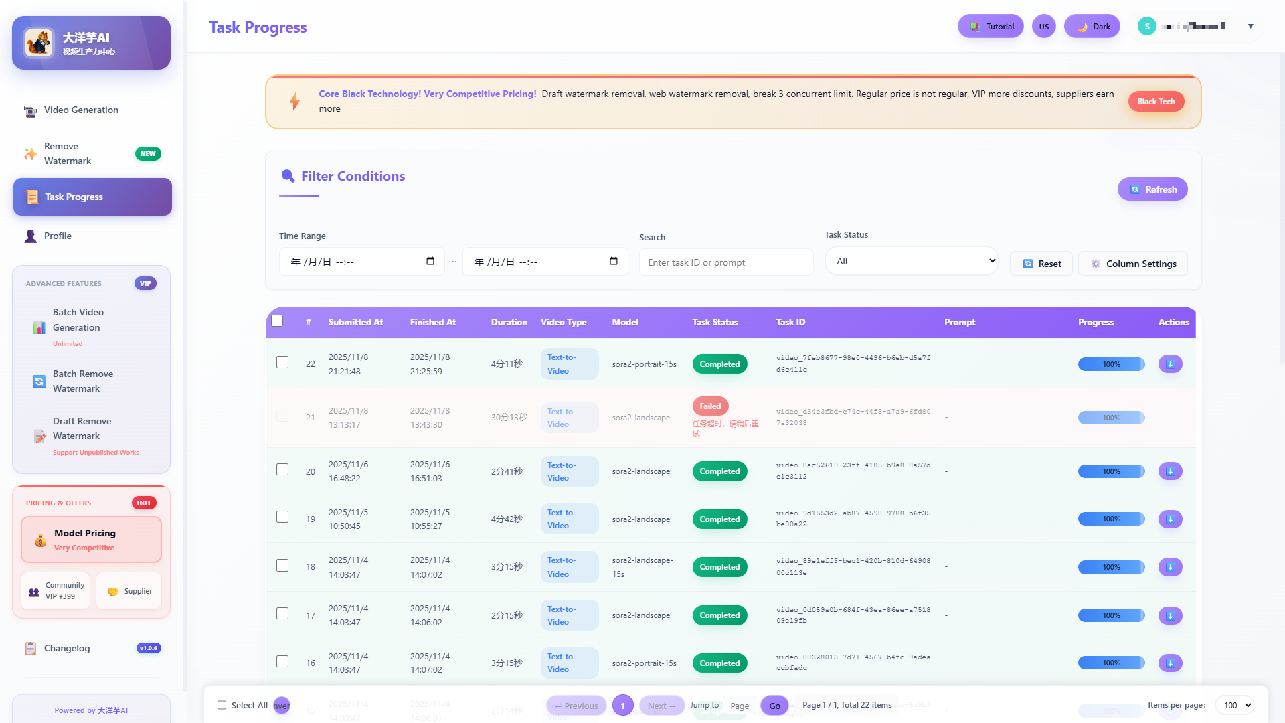Toggle the select-all checkbox in table header
1285x723 pixels.
[x=277, y=321]
